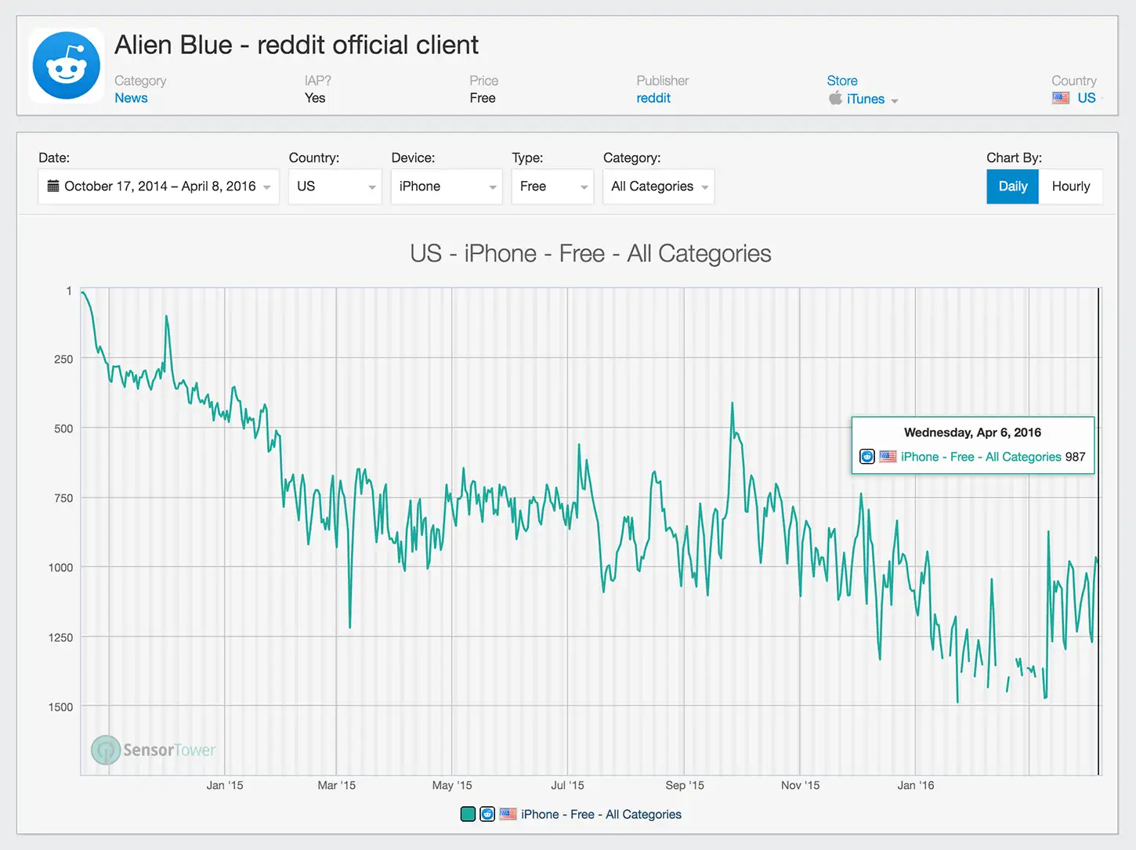Click the reddit app icon in the chart legend
The image size is (1136, 850).
click(x=487, y=814)
